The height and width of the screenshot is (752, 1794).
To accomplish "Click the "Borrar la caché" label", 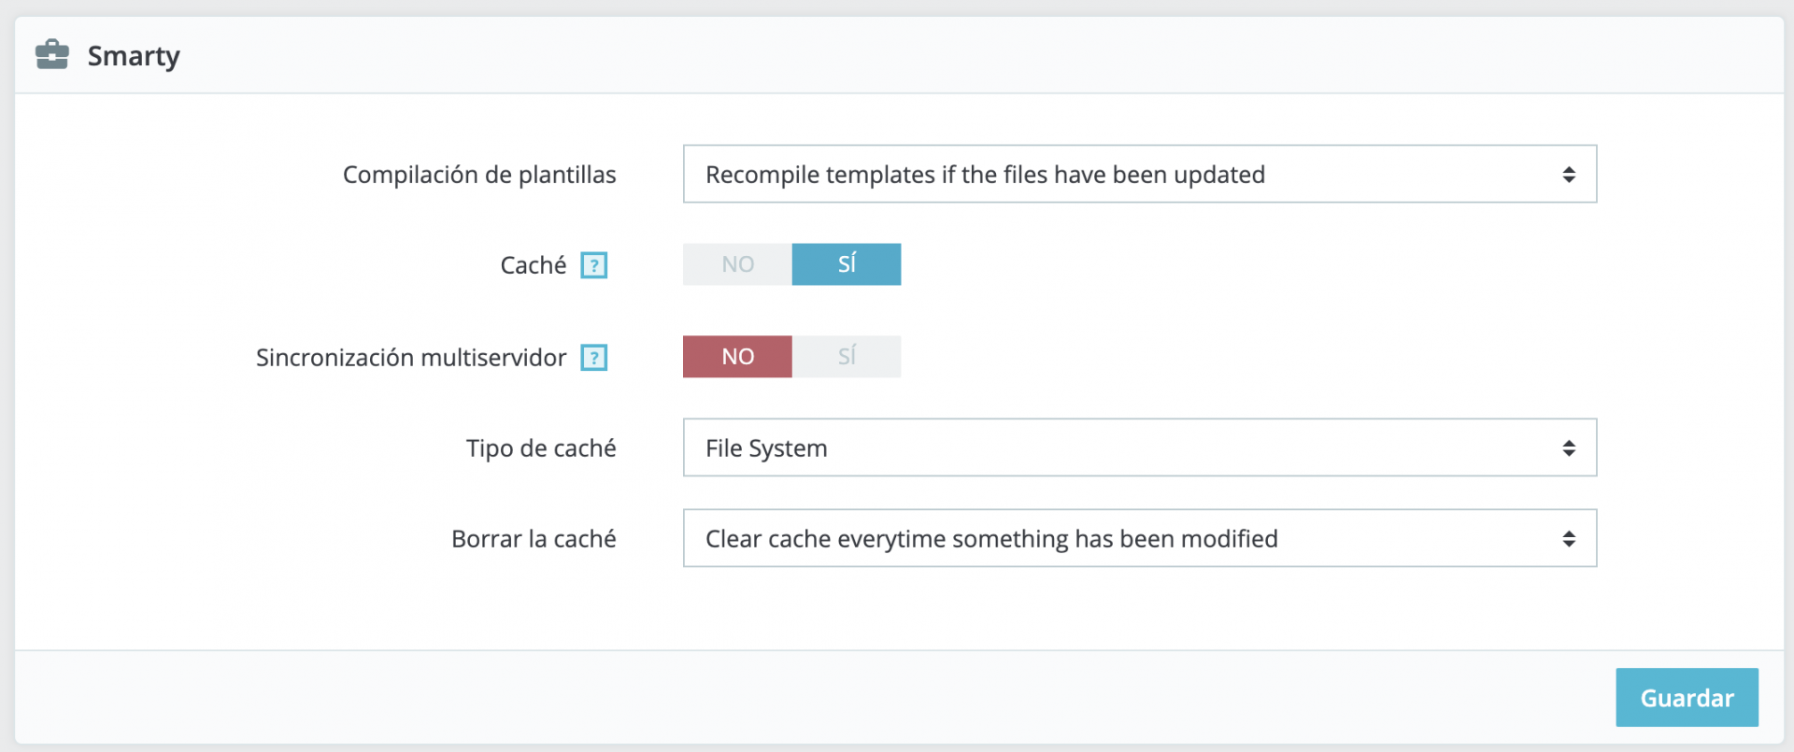I will (x=534, y=539).
